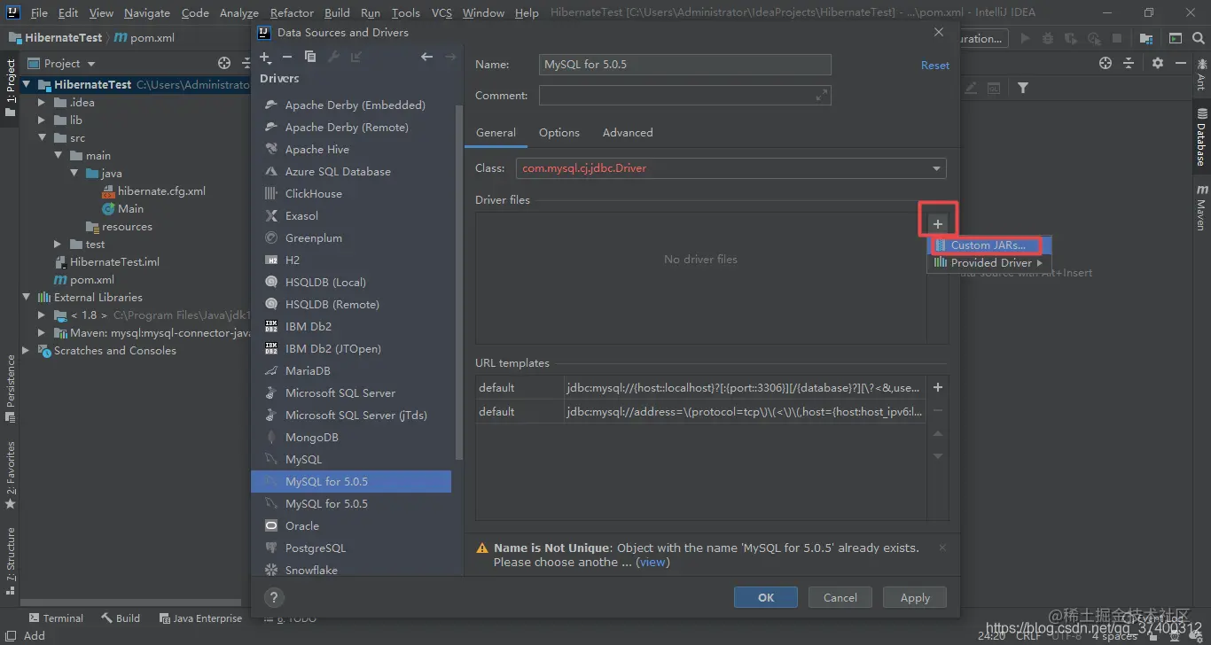Open the Refactor menu

[292, 12]
